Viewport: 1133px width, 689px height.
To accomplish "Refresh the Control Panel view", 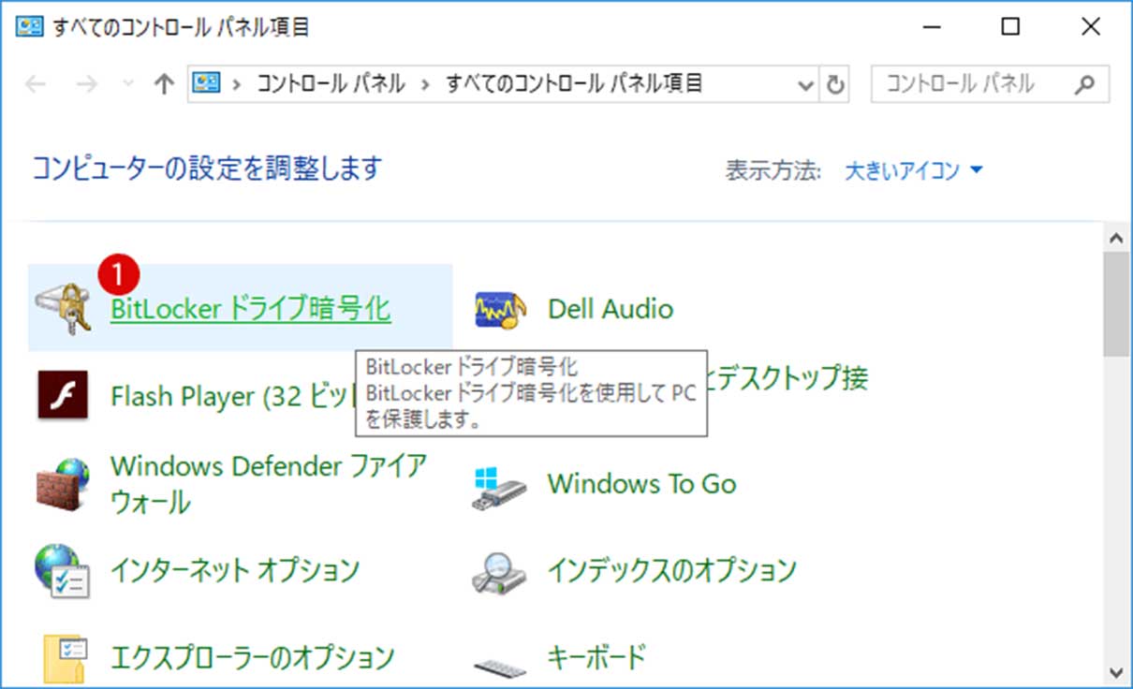I will 834,85.
